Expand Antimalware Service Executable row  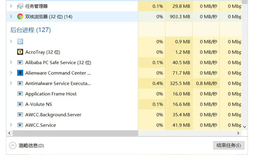(11, 83)
